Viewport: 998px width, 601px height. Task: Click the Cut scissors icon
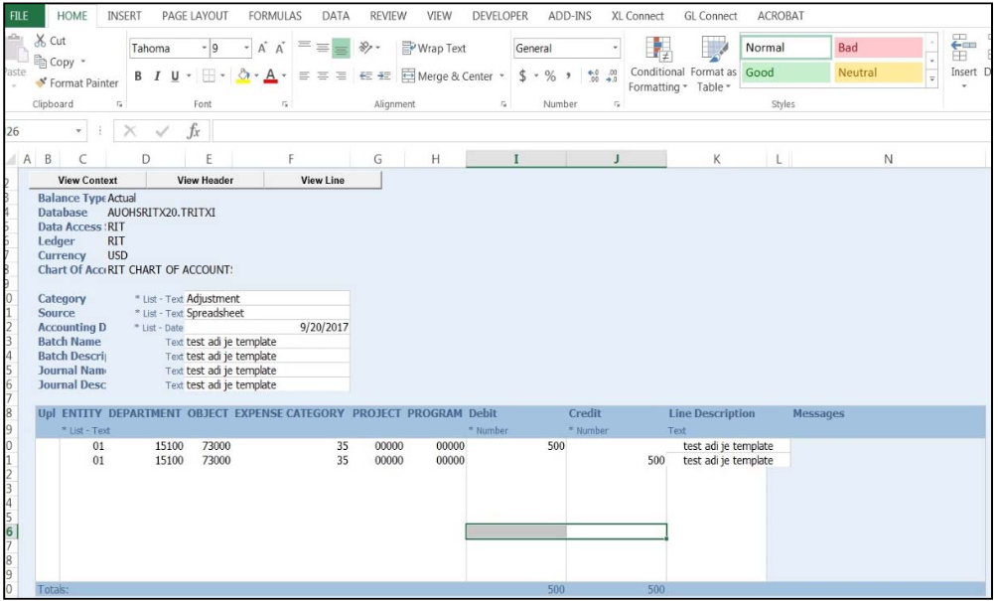(42, 41)
